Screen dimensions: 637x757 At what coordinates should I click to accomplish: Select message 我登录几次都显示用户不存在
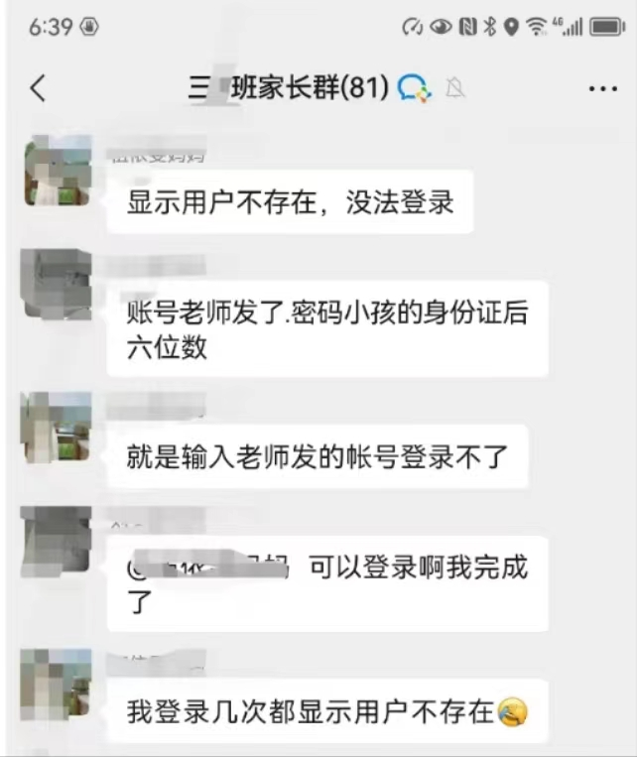[x=327, y=711]
